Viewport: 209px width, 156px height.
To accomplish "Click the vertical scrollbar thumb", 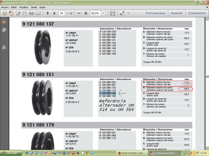I will (207, 77).
